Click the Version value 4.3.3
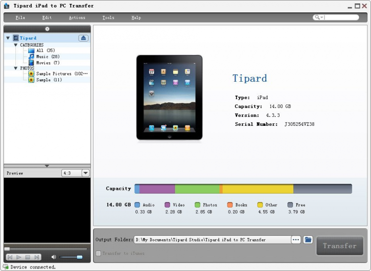Screen dimensions: 371x271 pyautogui.click(x=273, y=115)
